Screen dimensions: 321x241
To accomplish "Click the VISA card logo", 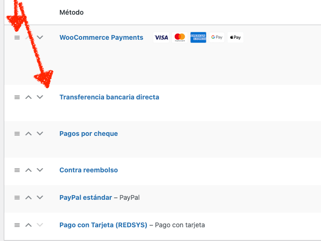I will coord(161,37).
